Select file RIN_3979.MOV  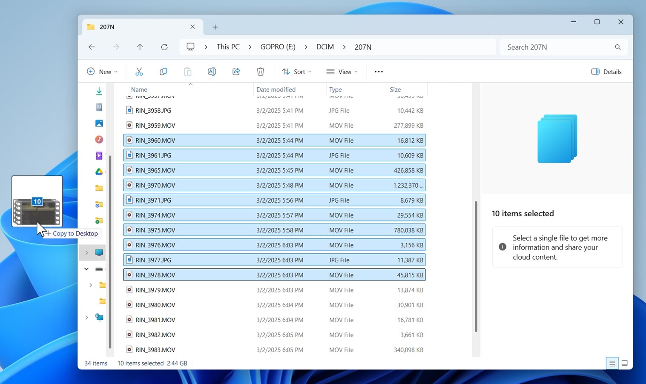click(x=274, y=290)
